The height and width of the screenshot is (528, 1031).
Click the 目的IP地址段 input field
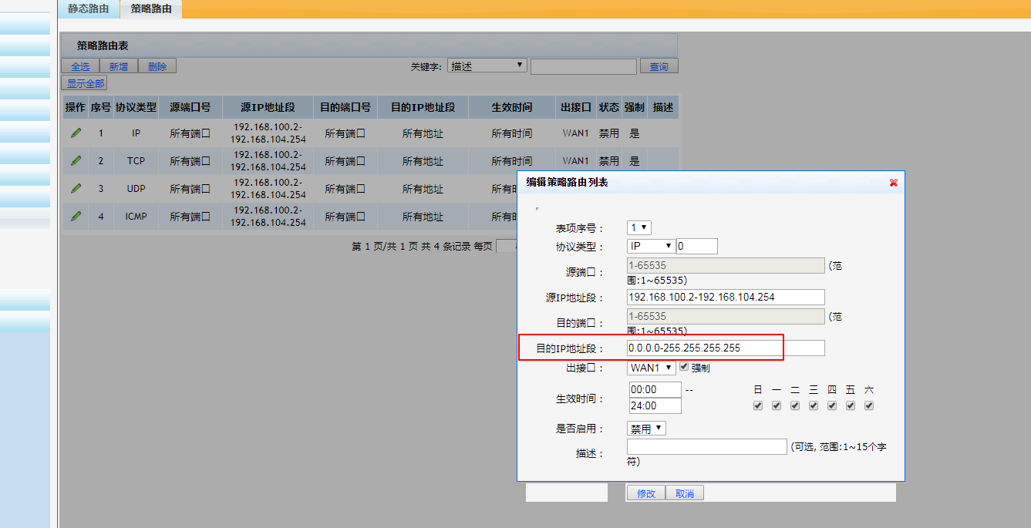coord(726,348)
